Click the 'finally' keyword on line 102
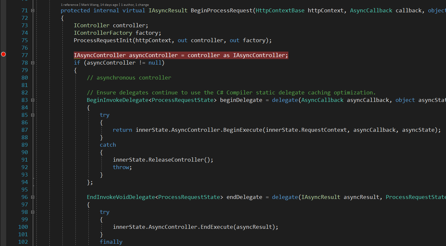446x246 pixels. [111, 242]
